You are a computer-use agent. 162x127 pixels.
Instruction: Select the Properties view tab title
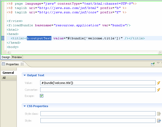coord(12,64)
